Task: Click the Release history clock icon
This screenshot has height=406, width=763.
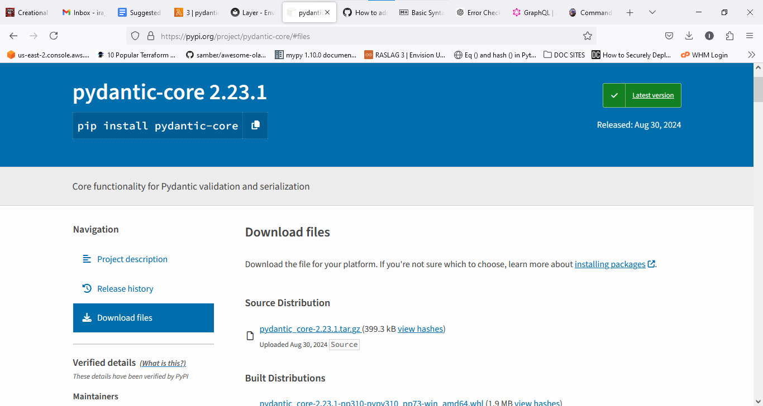Action: click(x=87, y=288)
